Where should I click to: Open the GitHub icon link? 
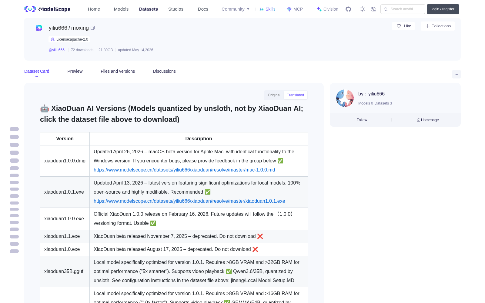[x=348, y=9]
